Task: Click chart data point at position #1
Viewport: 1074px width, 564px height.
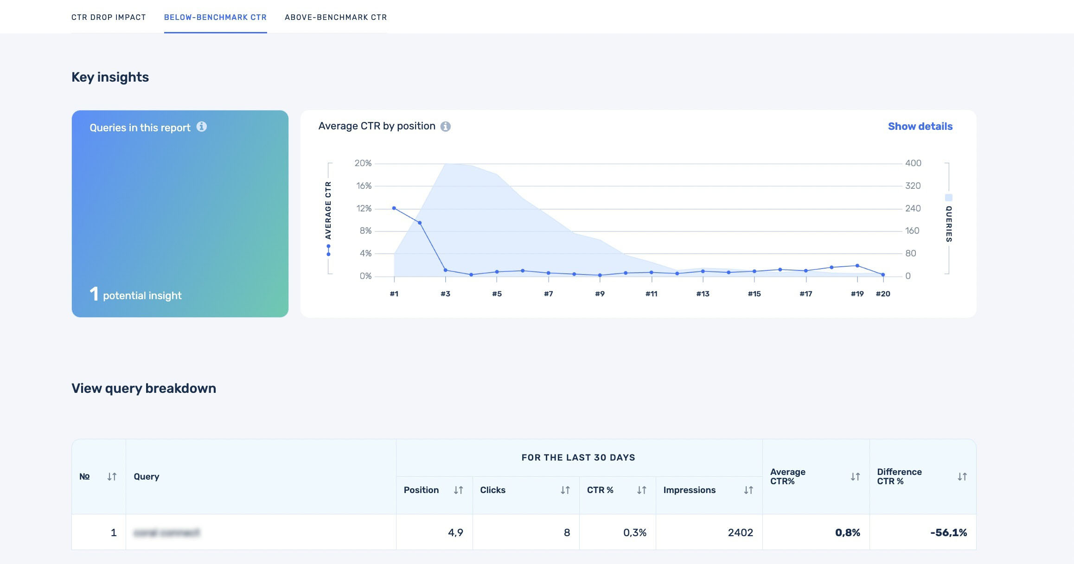Action: [394, 208]
